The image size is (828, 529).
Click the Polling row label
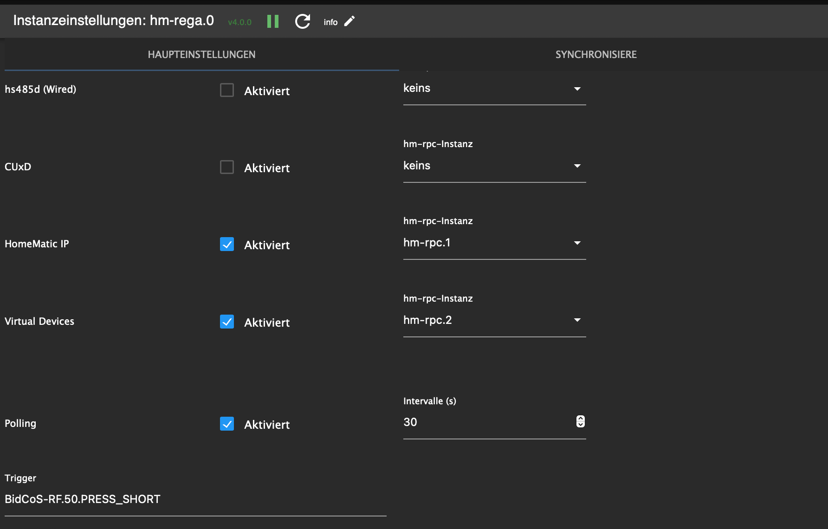pyautogui.click(x=20, y=423)
